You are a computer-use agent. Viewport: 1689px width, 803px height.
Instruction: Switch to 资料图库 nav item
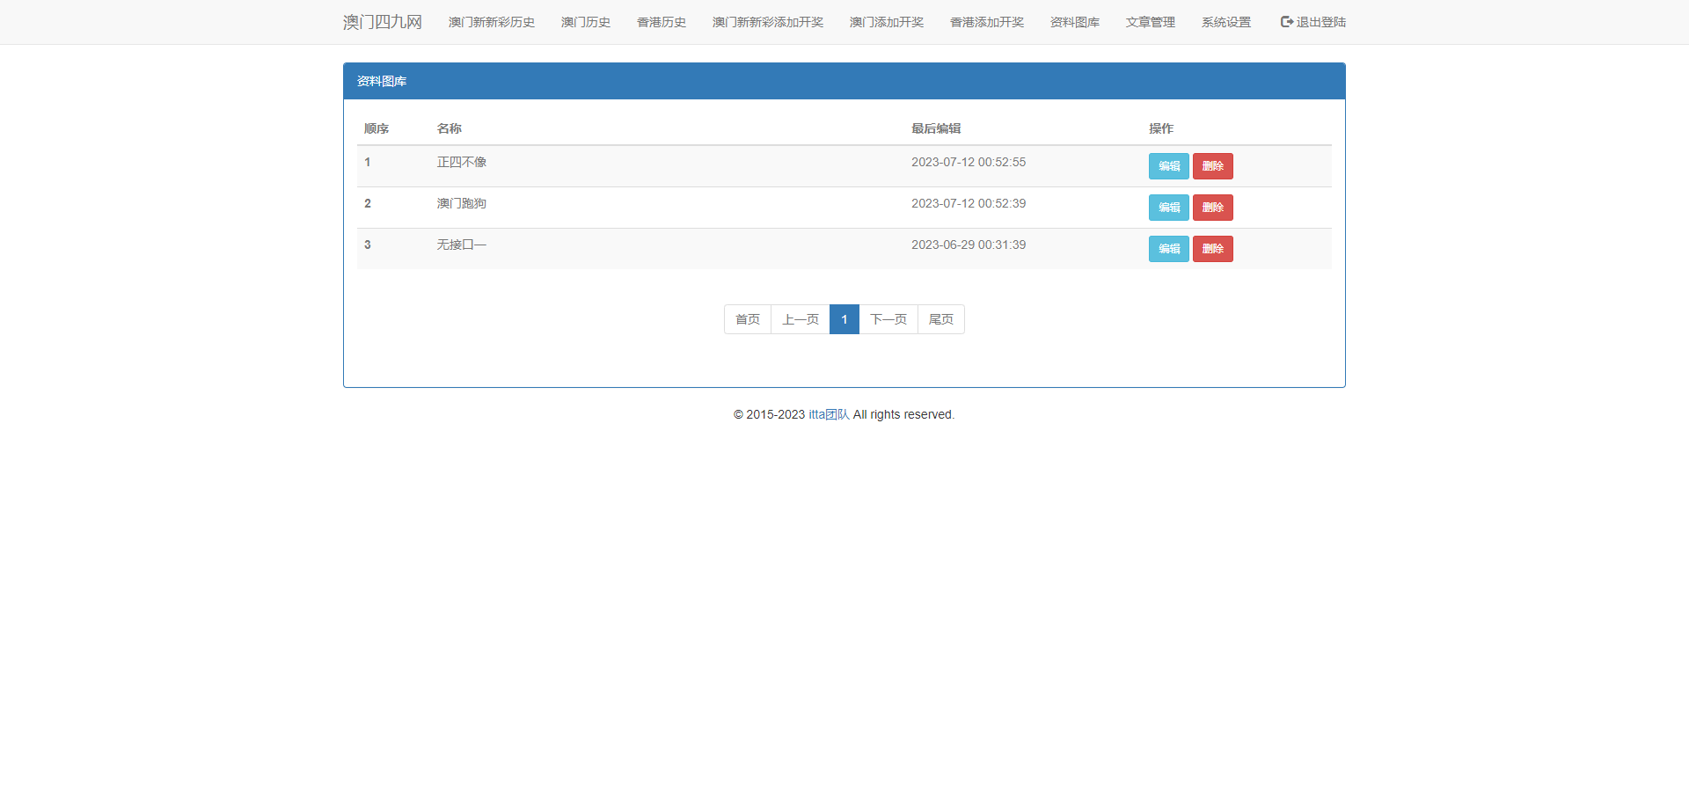1074,22
